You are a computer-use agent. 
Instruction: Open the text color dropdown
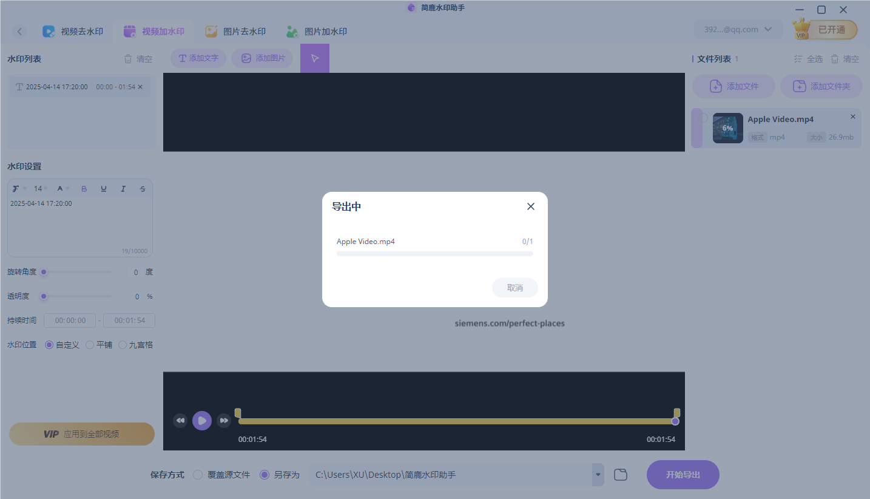pyautogui.click(x=62, y=189)
